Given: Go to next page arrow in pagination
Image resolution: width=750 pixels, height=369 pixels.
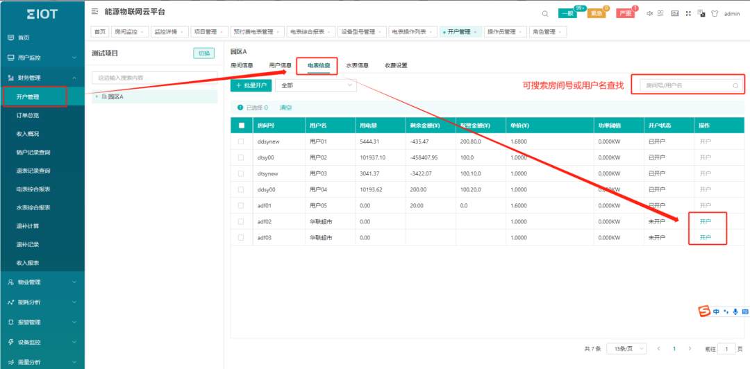Looking at the screenshot, I should point(690,349).
